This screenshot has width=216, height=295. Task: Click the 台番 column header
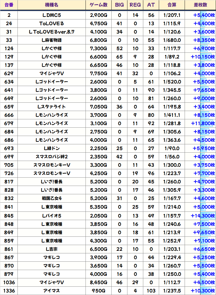point(9,5)
